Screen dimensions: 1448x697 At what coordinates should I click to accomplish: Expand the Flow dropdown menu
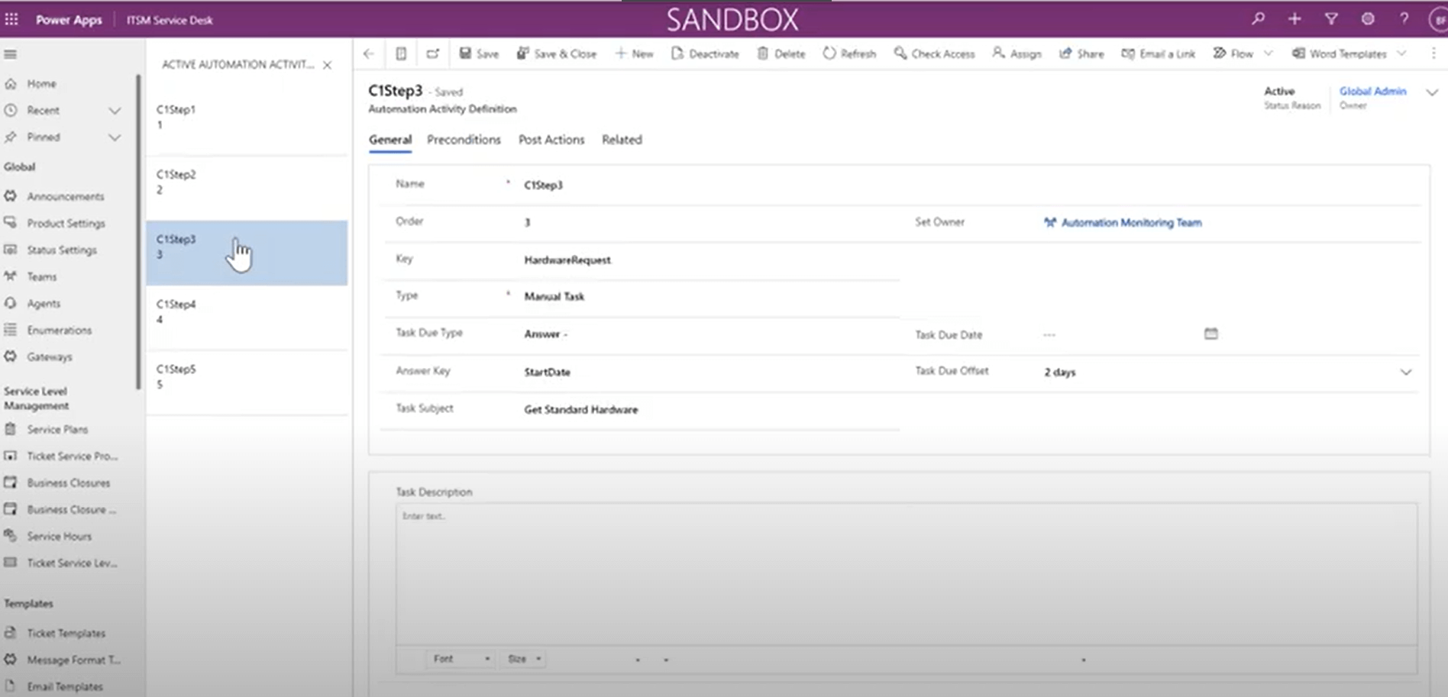point(1269,53)
